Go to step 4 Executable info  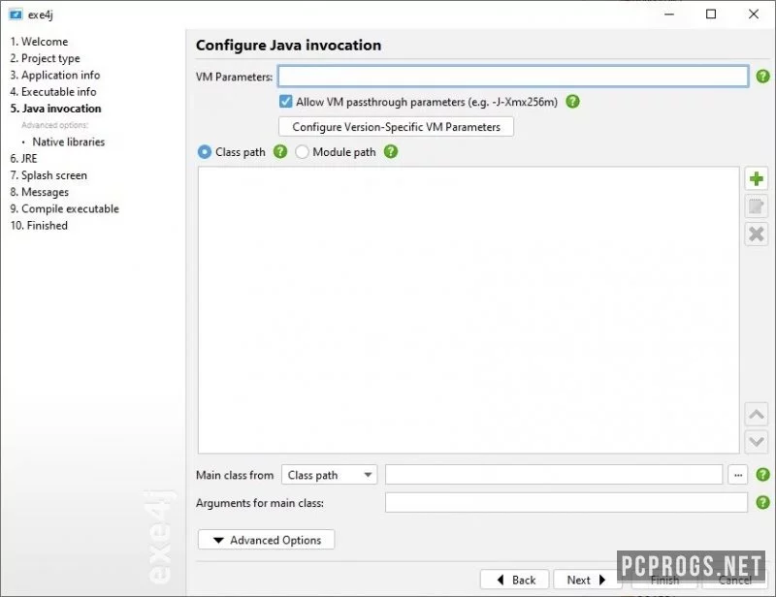(53, 92)
